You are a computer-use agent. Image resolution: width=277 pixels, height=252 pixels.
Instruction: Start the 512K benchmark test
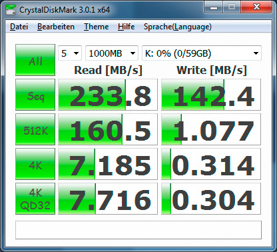click(35, 129)
